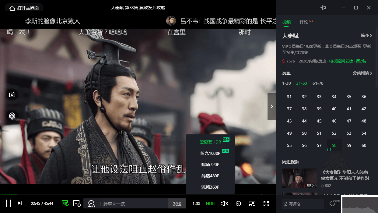This screenshot has width=378, height=213.
Task: Select 流畅360P quality option
Action: pyautogui.click(x=210, y=187)
